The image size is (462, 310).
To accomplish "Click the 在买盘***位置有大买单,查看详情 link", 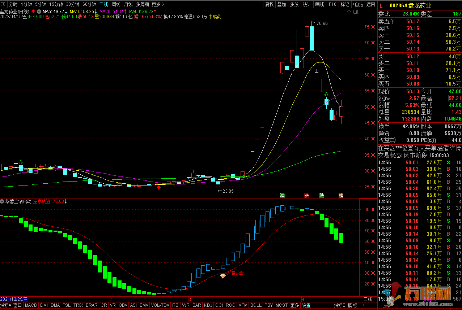I will 420,148.
